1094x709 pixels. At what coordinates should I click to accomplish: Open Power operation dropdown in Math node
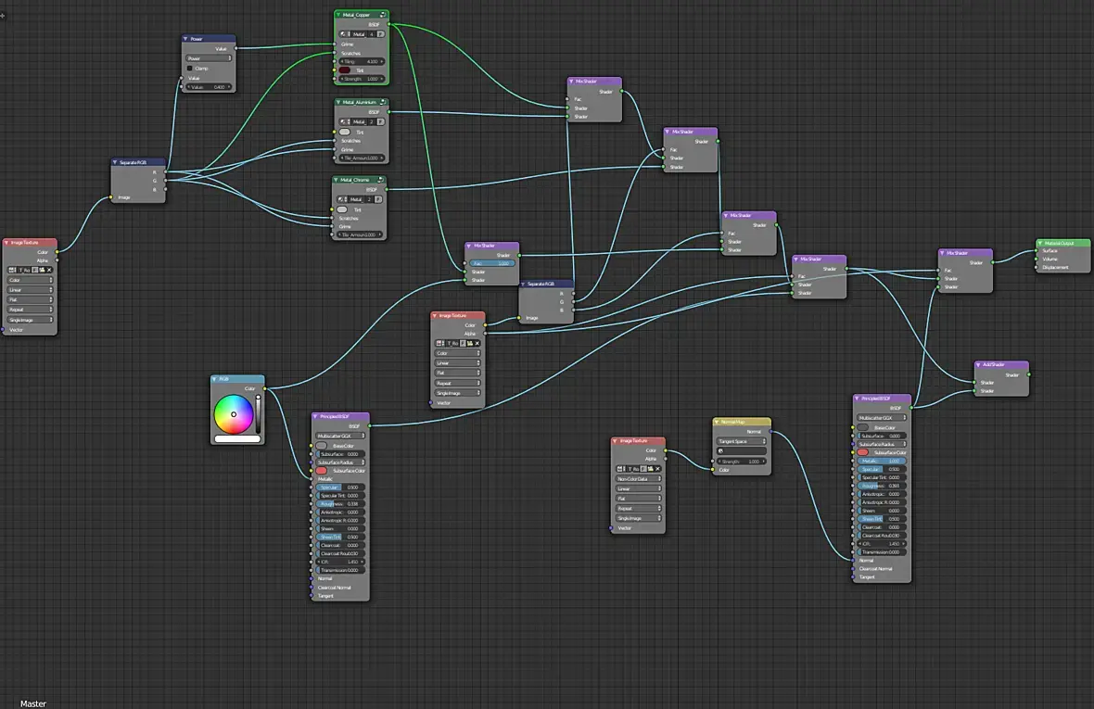pyautogui.click(x=209, y=58)
